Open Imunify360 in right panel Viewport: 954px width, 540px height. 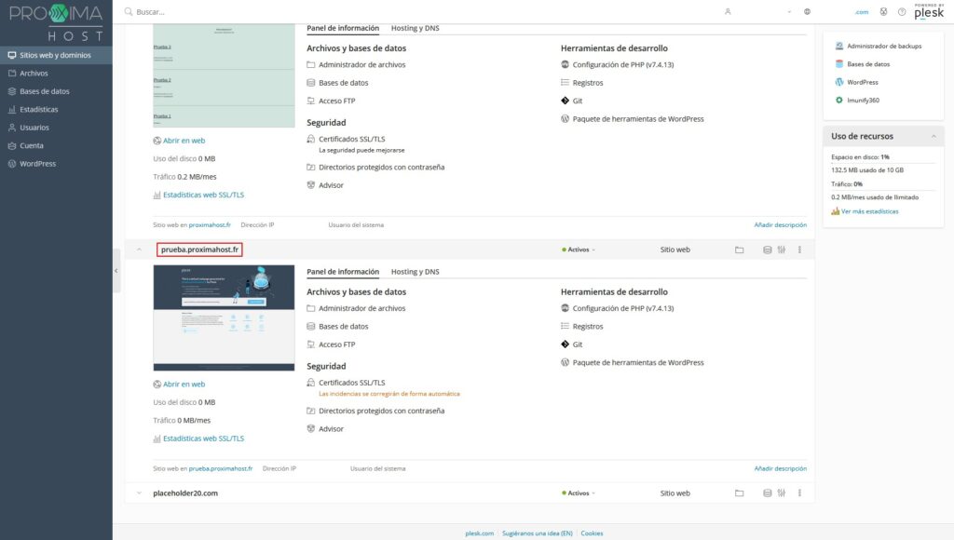click(857, 101)
